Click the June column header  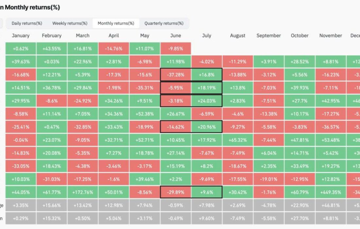click(176, 36)
